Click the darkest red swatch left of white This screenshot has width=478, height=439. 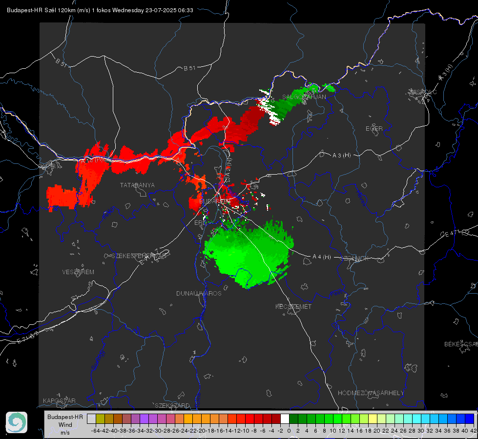point(276,419)
